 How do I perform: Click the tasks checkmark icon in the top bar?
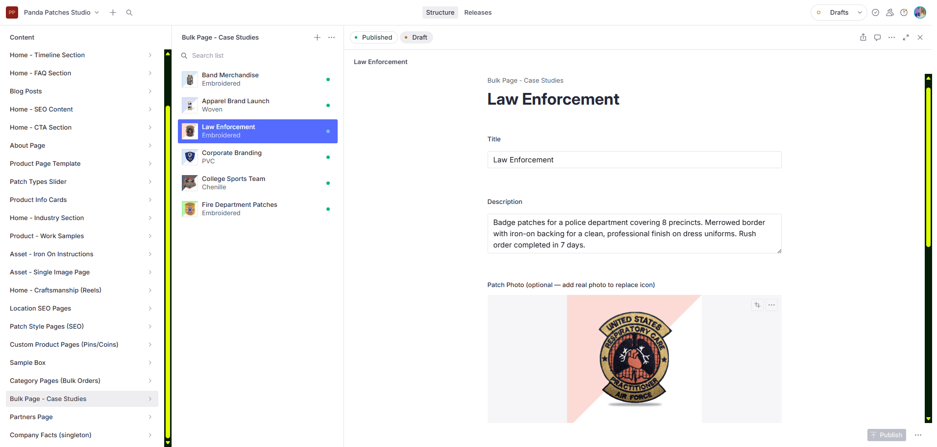[875, 13]
